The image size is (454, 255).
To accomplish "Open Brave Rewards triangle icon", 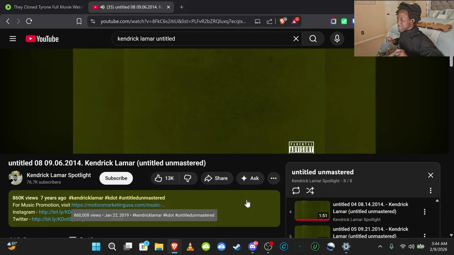I will point(295,21).
